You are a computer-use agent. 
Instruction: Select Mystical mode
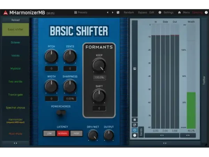pos(15,68)
